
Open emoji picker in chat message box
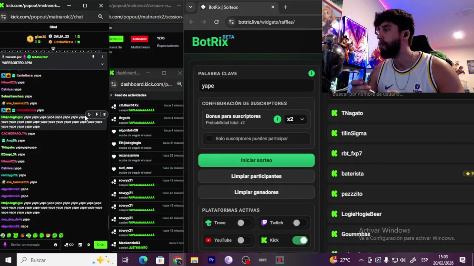tap(56, 245)
